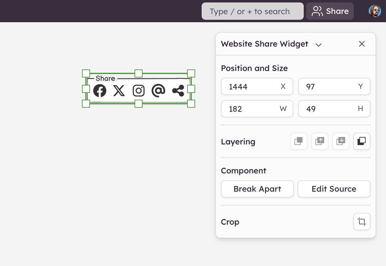
Task: Click the search field in the top bar
Action: (252, 11)
